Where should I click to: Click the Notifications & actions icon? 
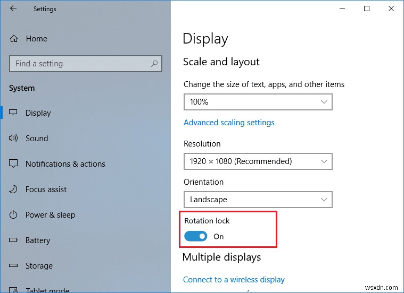[x=14, y=164]
